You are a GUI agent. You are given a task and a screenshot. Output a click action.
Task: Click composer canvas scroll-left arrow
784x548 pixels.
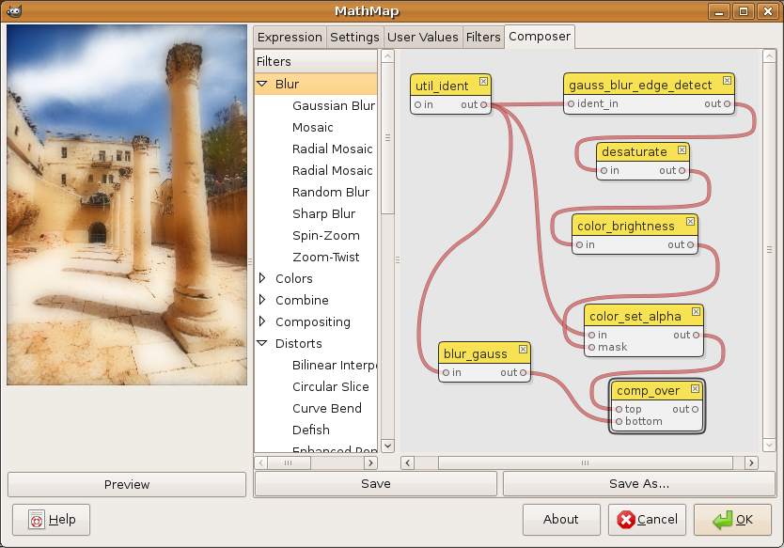pyautogui.click(x=407, y=462)
